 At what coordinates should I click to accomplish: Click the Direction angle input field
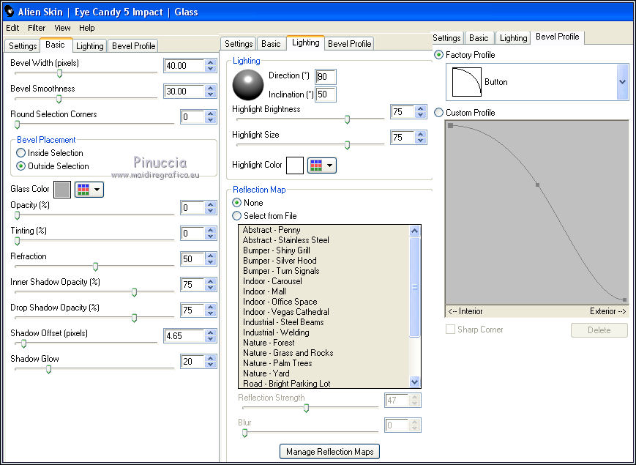tap(325, 77)
